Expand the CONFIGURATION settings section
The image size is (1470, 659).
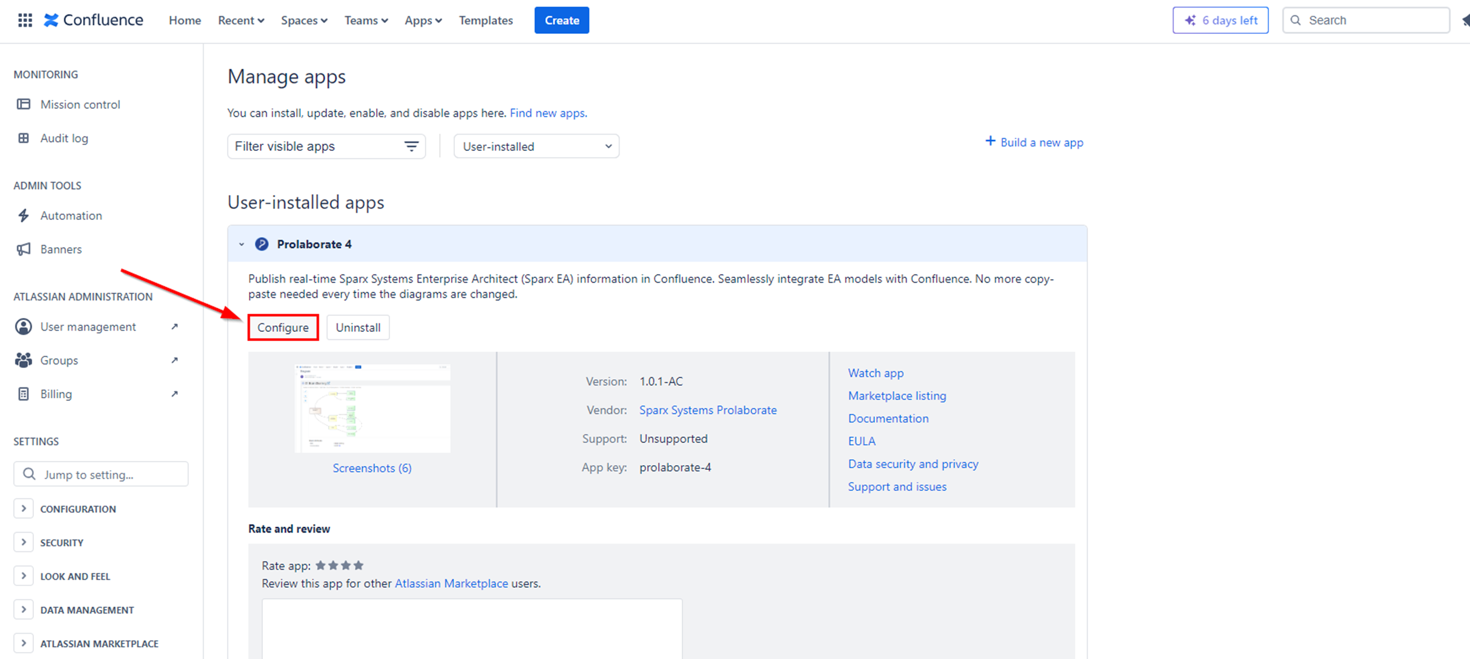pos(23,508)
